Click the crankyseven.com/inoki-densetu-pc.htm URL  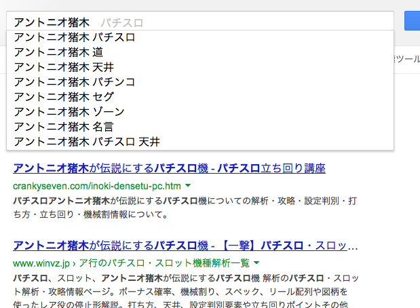tap(97, 186)
